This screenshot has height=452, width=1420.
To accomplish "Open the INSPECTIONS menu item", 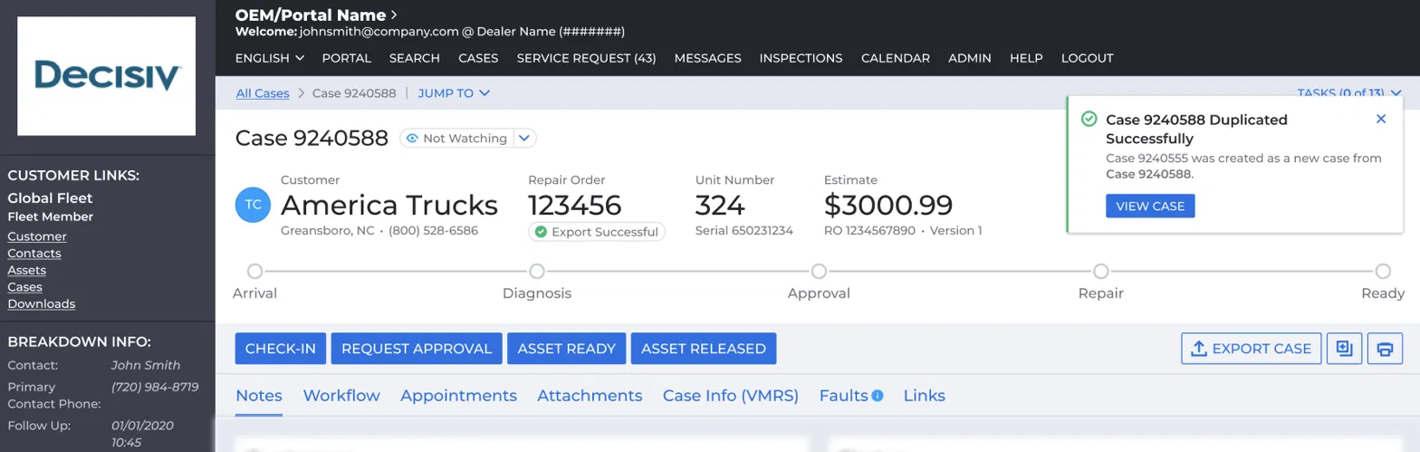I will tap(801, 58).
